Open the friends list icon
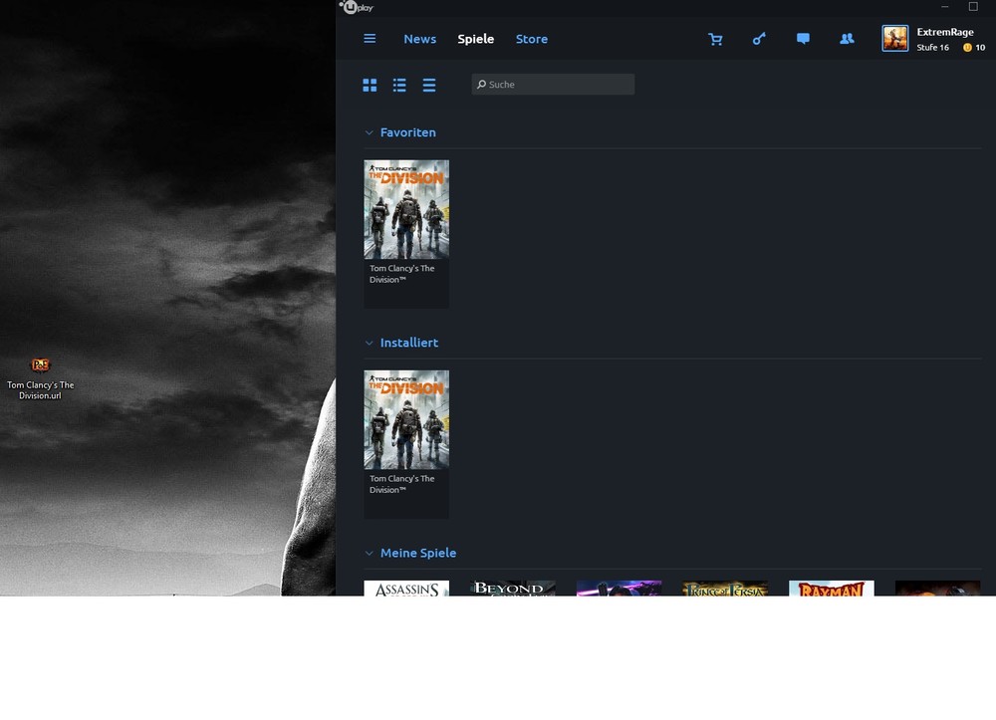 pyautogui.click(x=847, y=39)
